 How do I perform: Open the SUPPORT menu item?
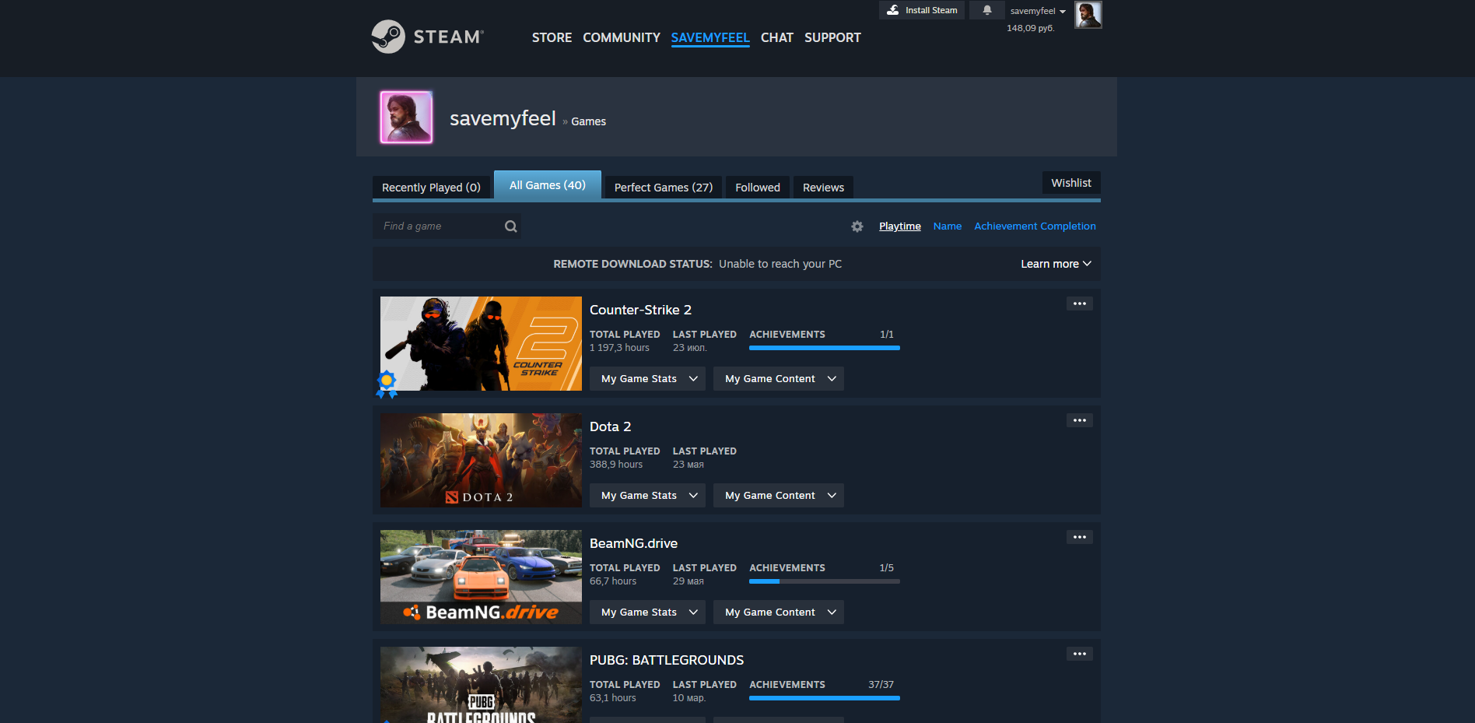(x=832, y=37)
